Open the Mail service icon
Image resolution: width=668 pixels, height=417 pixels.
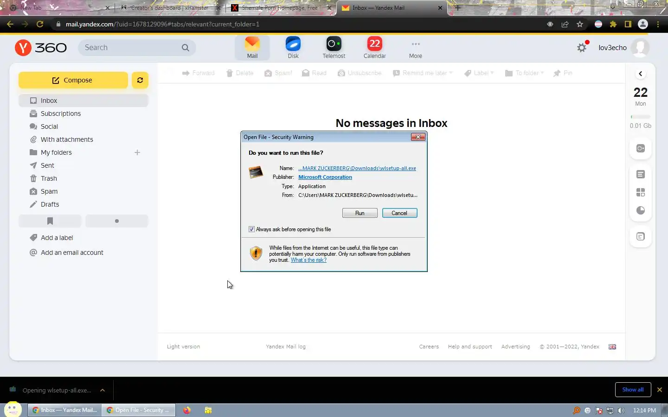pos(252,48)
